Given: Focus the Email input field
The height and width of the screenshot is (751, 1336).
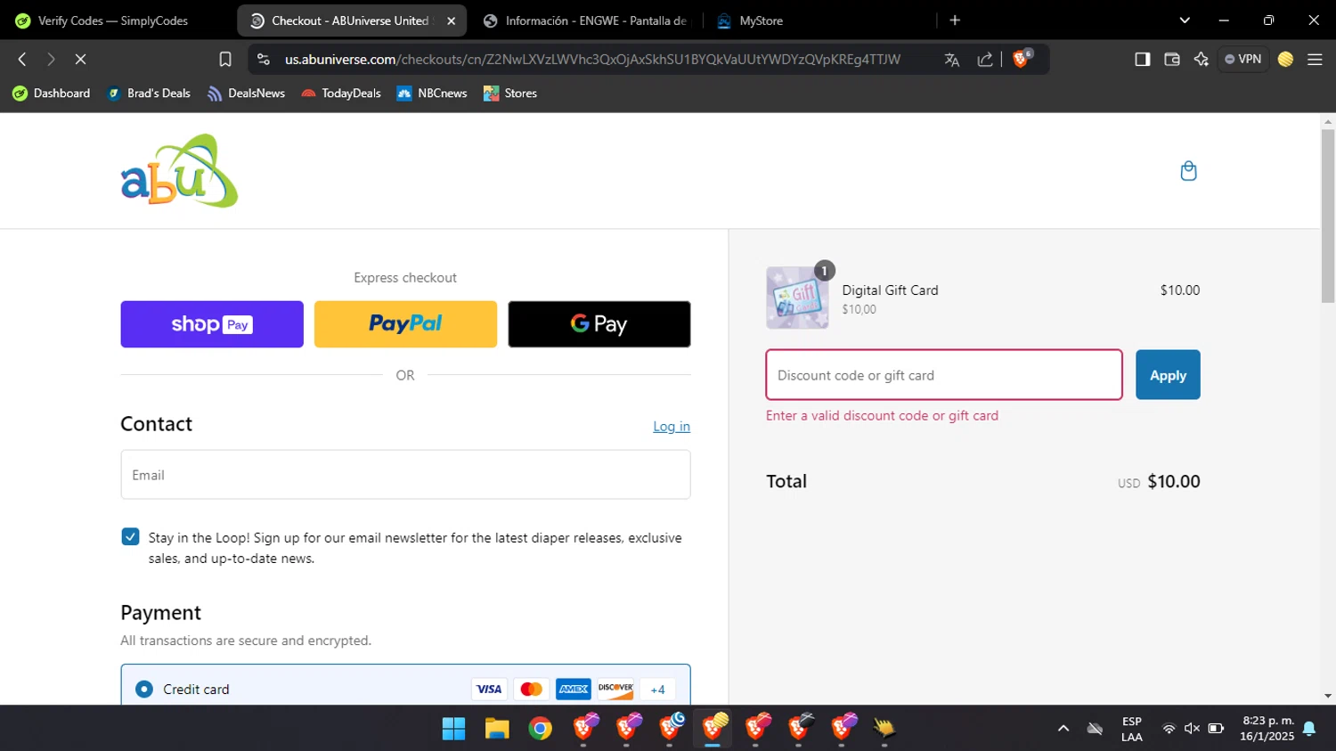Looking at the screenshot, I should 405,475.
